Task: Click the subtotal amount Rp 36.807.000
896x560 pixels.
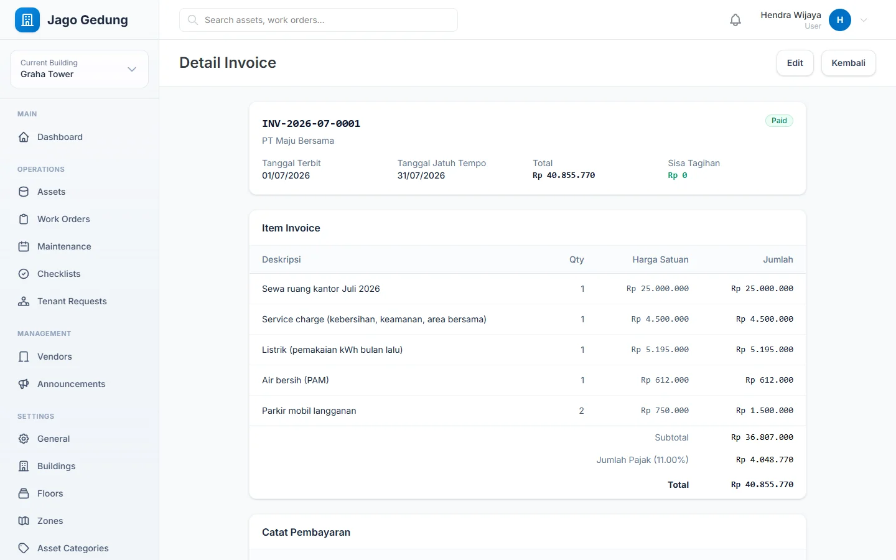Action: pos(762,437)
